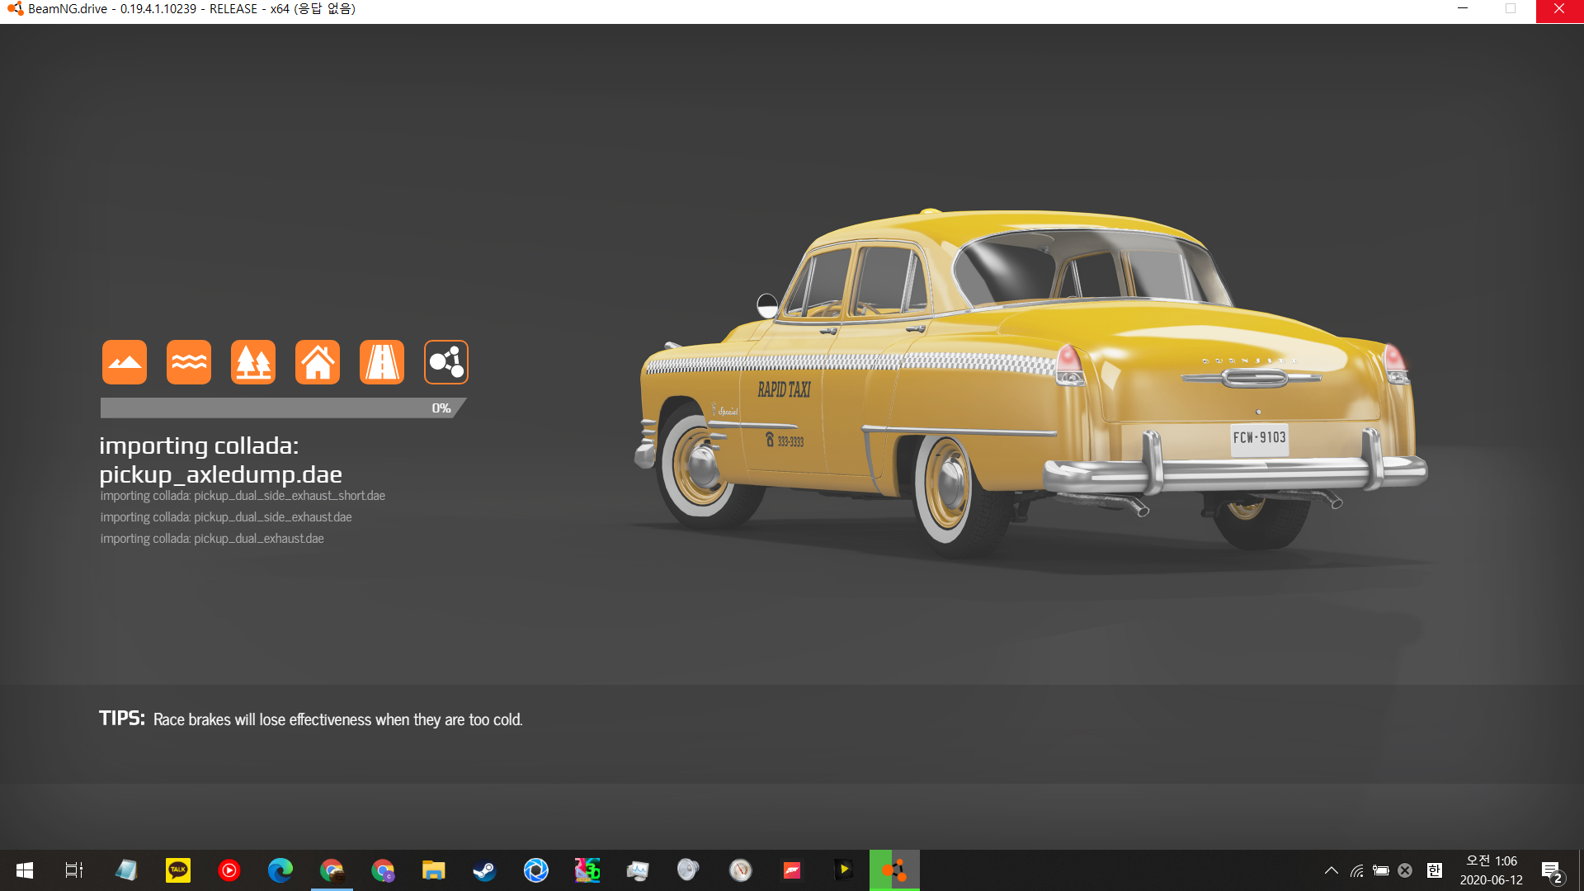
Task: Open the monitor performance taskbar app
Action: (x=638, y=870)
